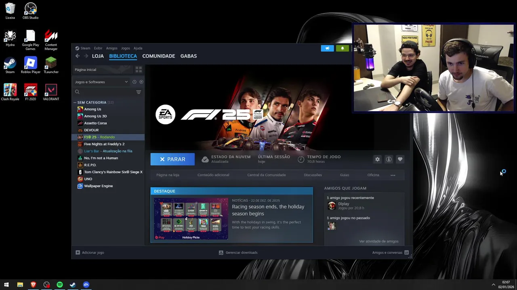Add F1 25 to favorites heart
This screenshot has height=290, width=517.
[400, 159]
